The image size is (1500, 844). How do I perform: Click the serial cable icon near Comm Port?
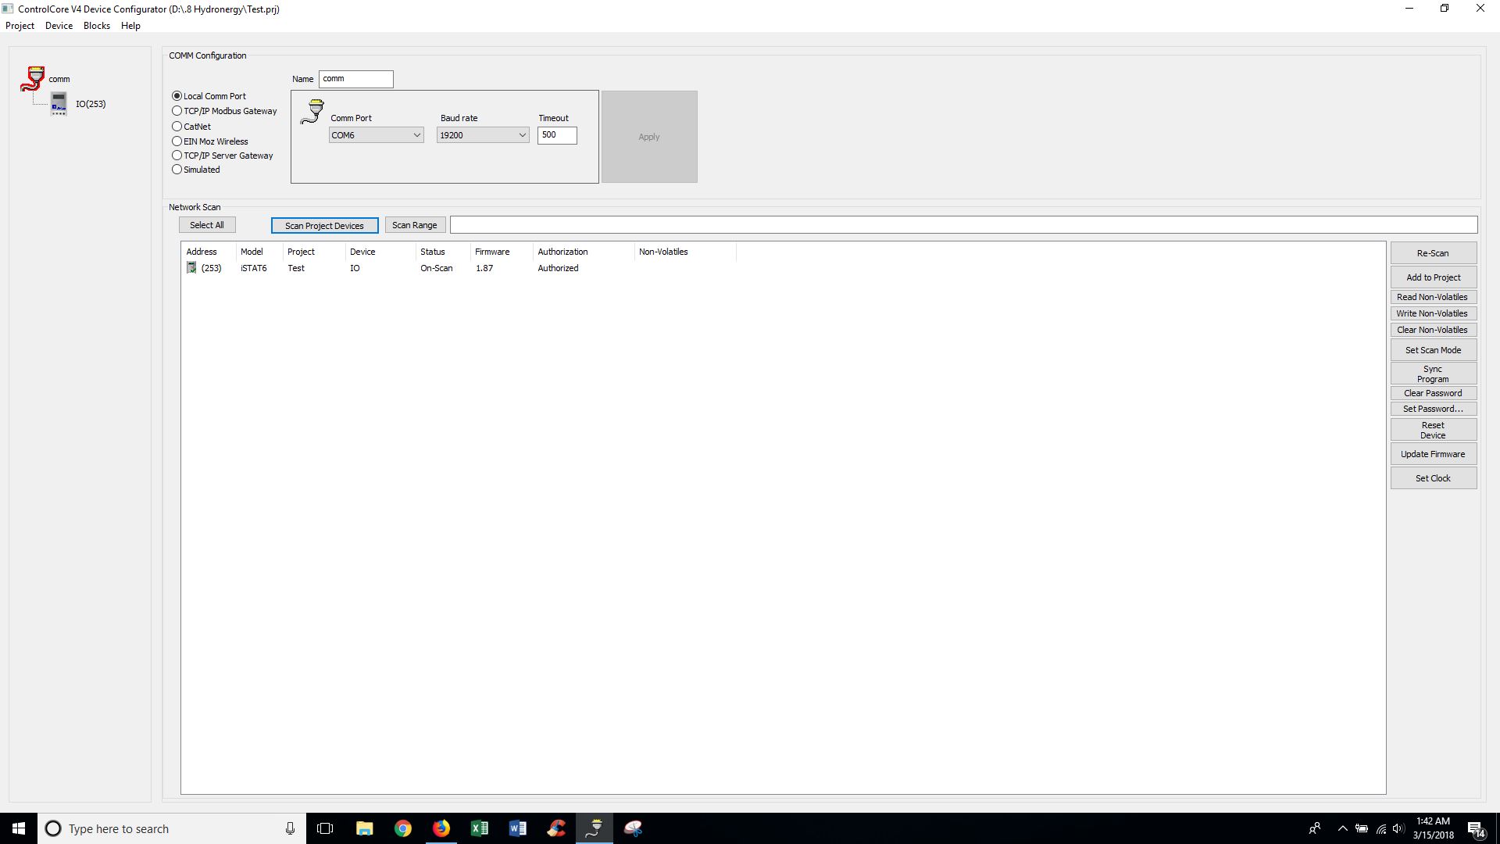click(312, 112)
